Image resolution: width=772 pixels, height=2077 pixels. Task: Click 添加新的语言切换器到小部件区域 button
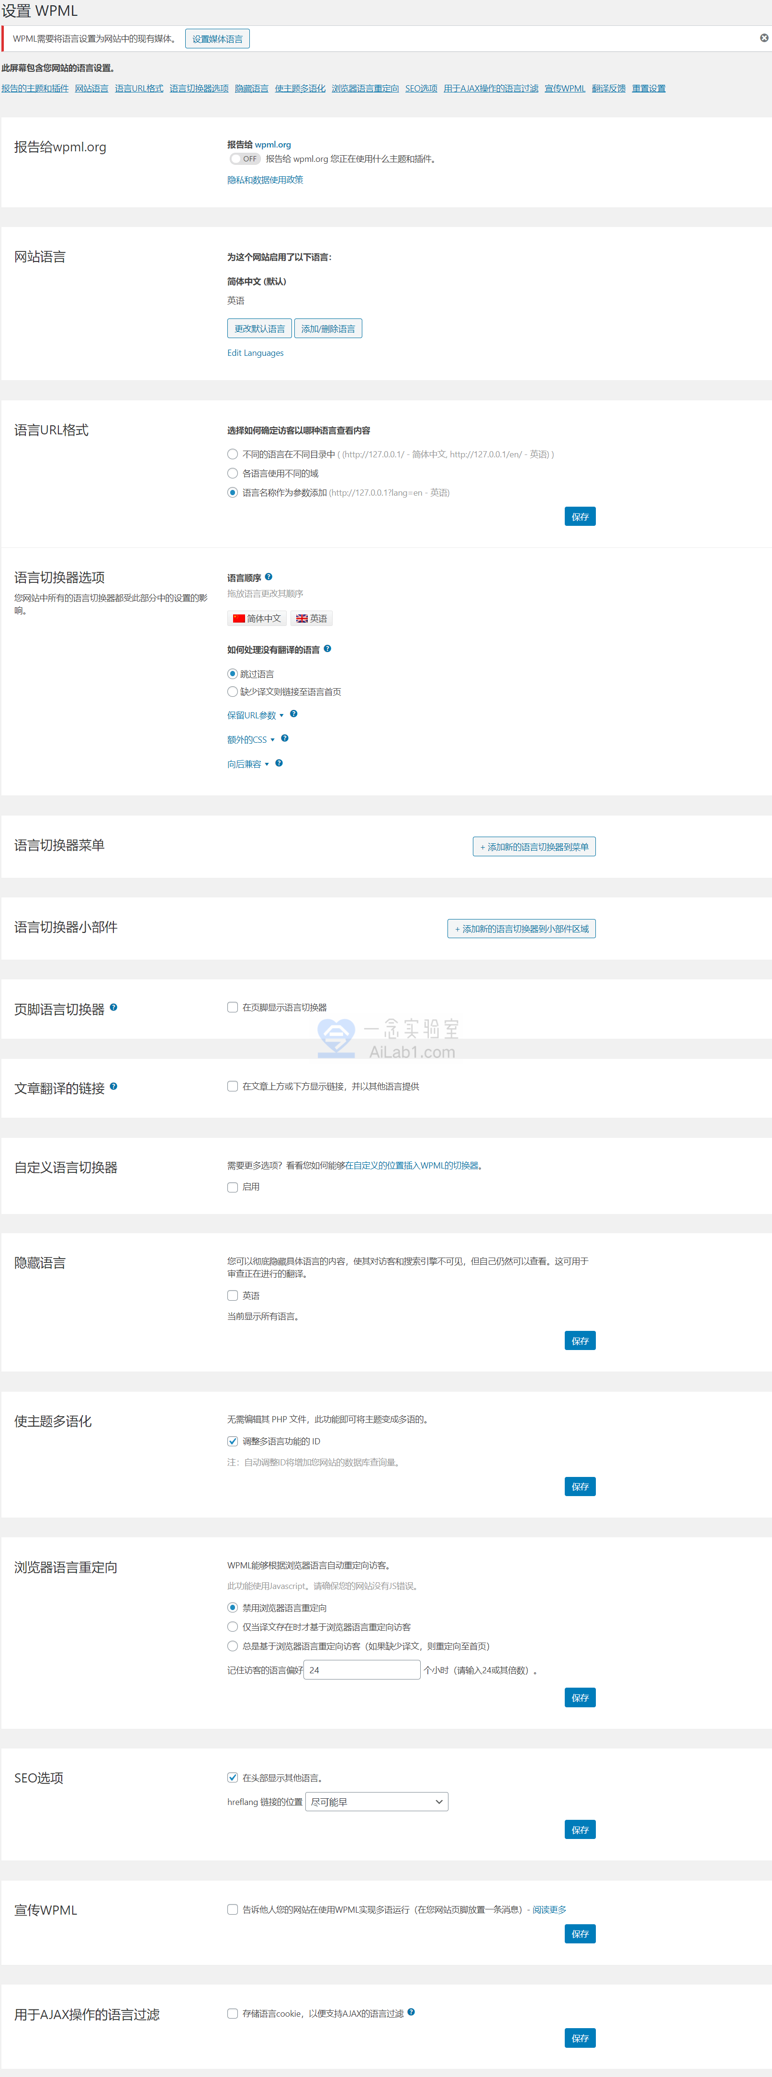tap(521, 929)
